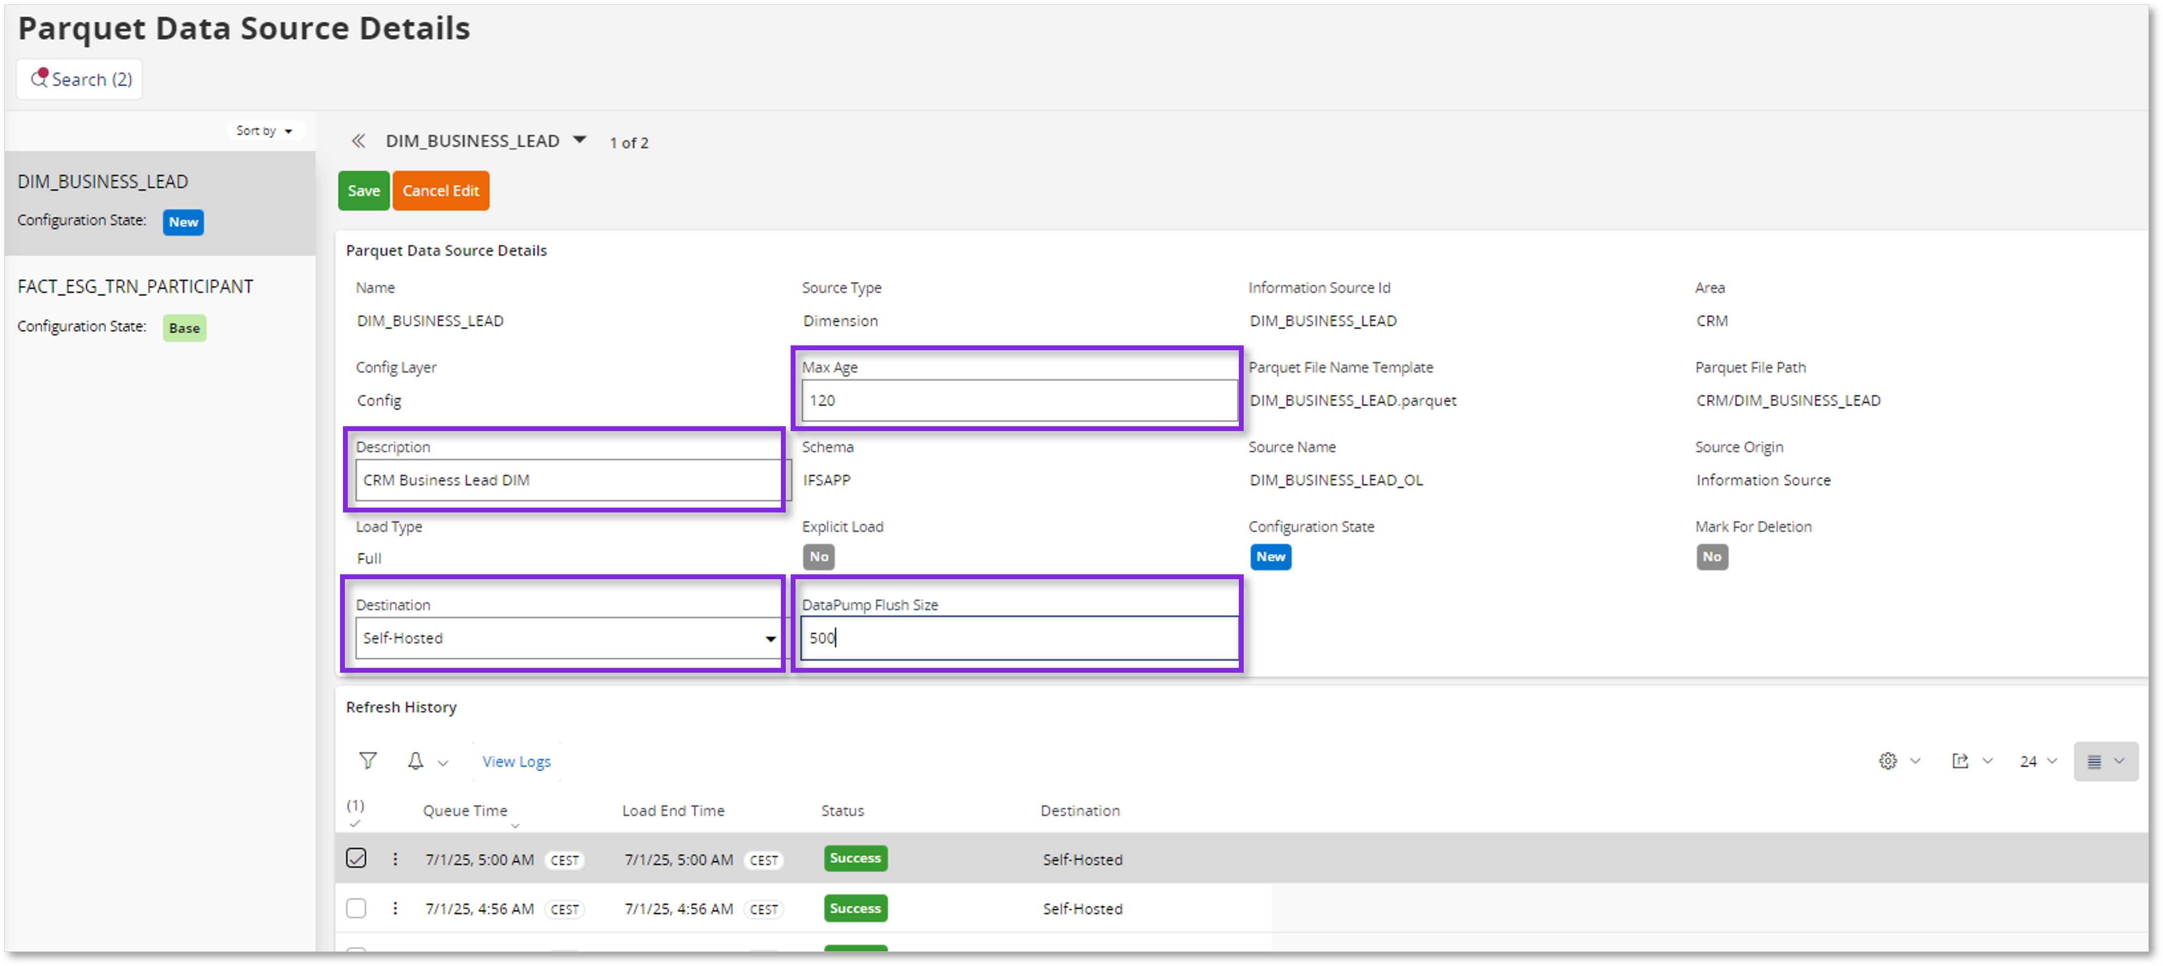Image resolution: width=2163 pixels, height=966 pixels.
Task: Open the DIM_BUSINESS_LEAD record selector dropdown
Action: tap(579, 140)
